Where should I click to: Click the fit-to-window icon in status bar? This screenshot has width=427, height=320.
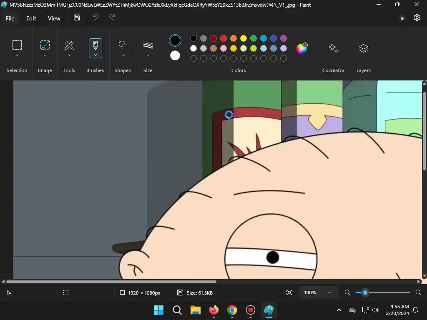[289, 292]
